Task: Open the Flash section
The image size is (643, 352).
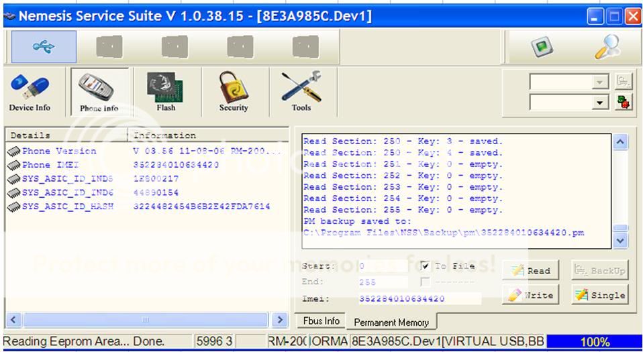Action: point(166,92)
